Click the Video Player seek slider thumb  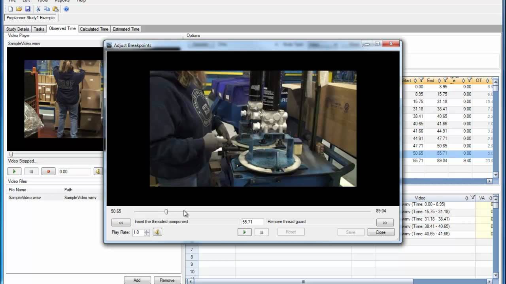pos(11,154)
